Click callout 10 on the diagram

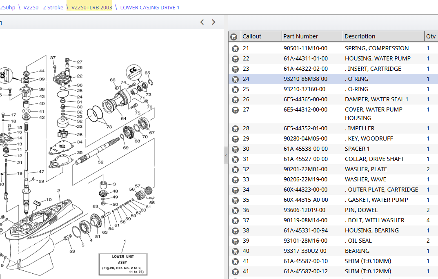[49, 200]
